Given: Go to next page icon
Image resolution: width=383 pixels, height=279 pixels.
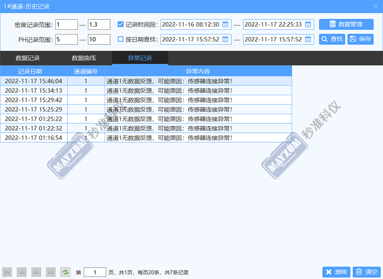Looking at the screenshot, I should click(36, 272).
